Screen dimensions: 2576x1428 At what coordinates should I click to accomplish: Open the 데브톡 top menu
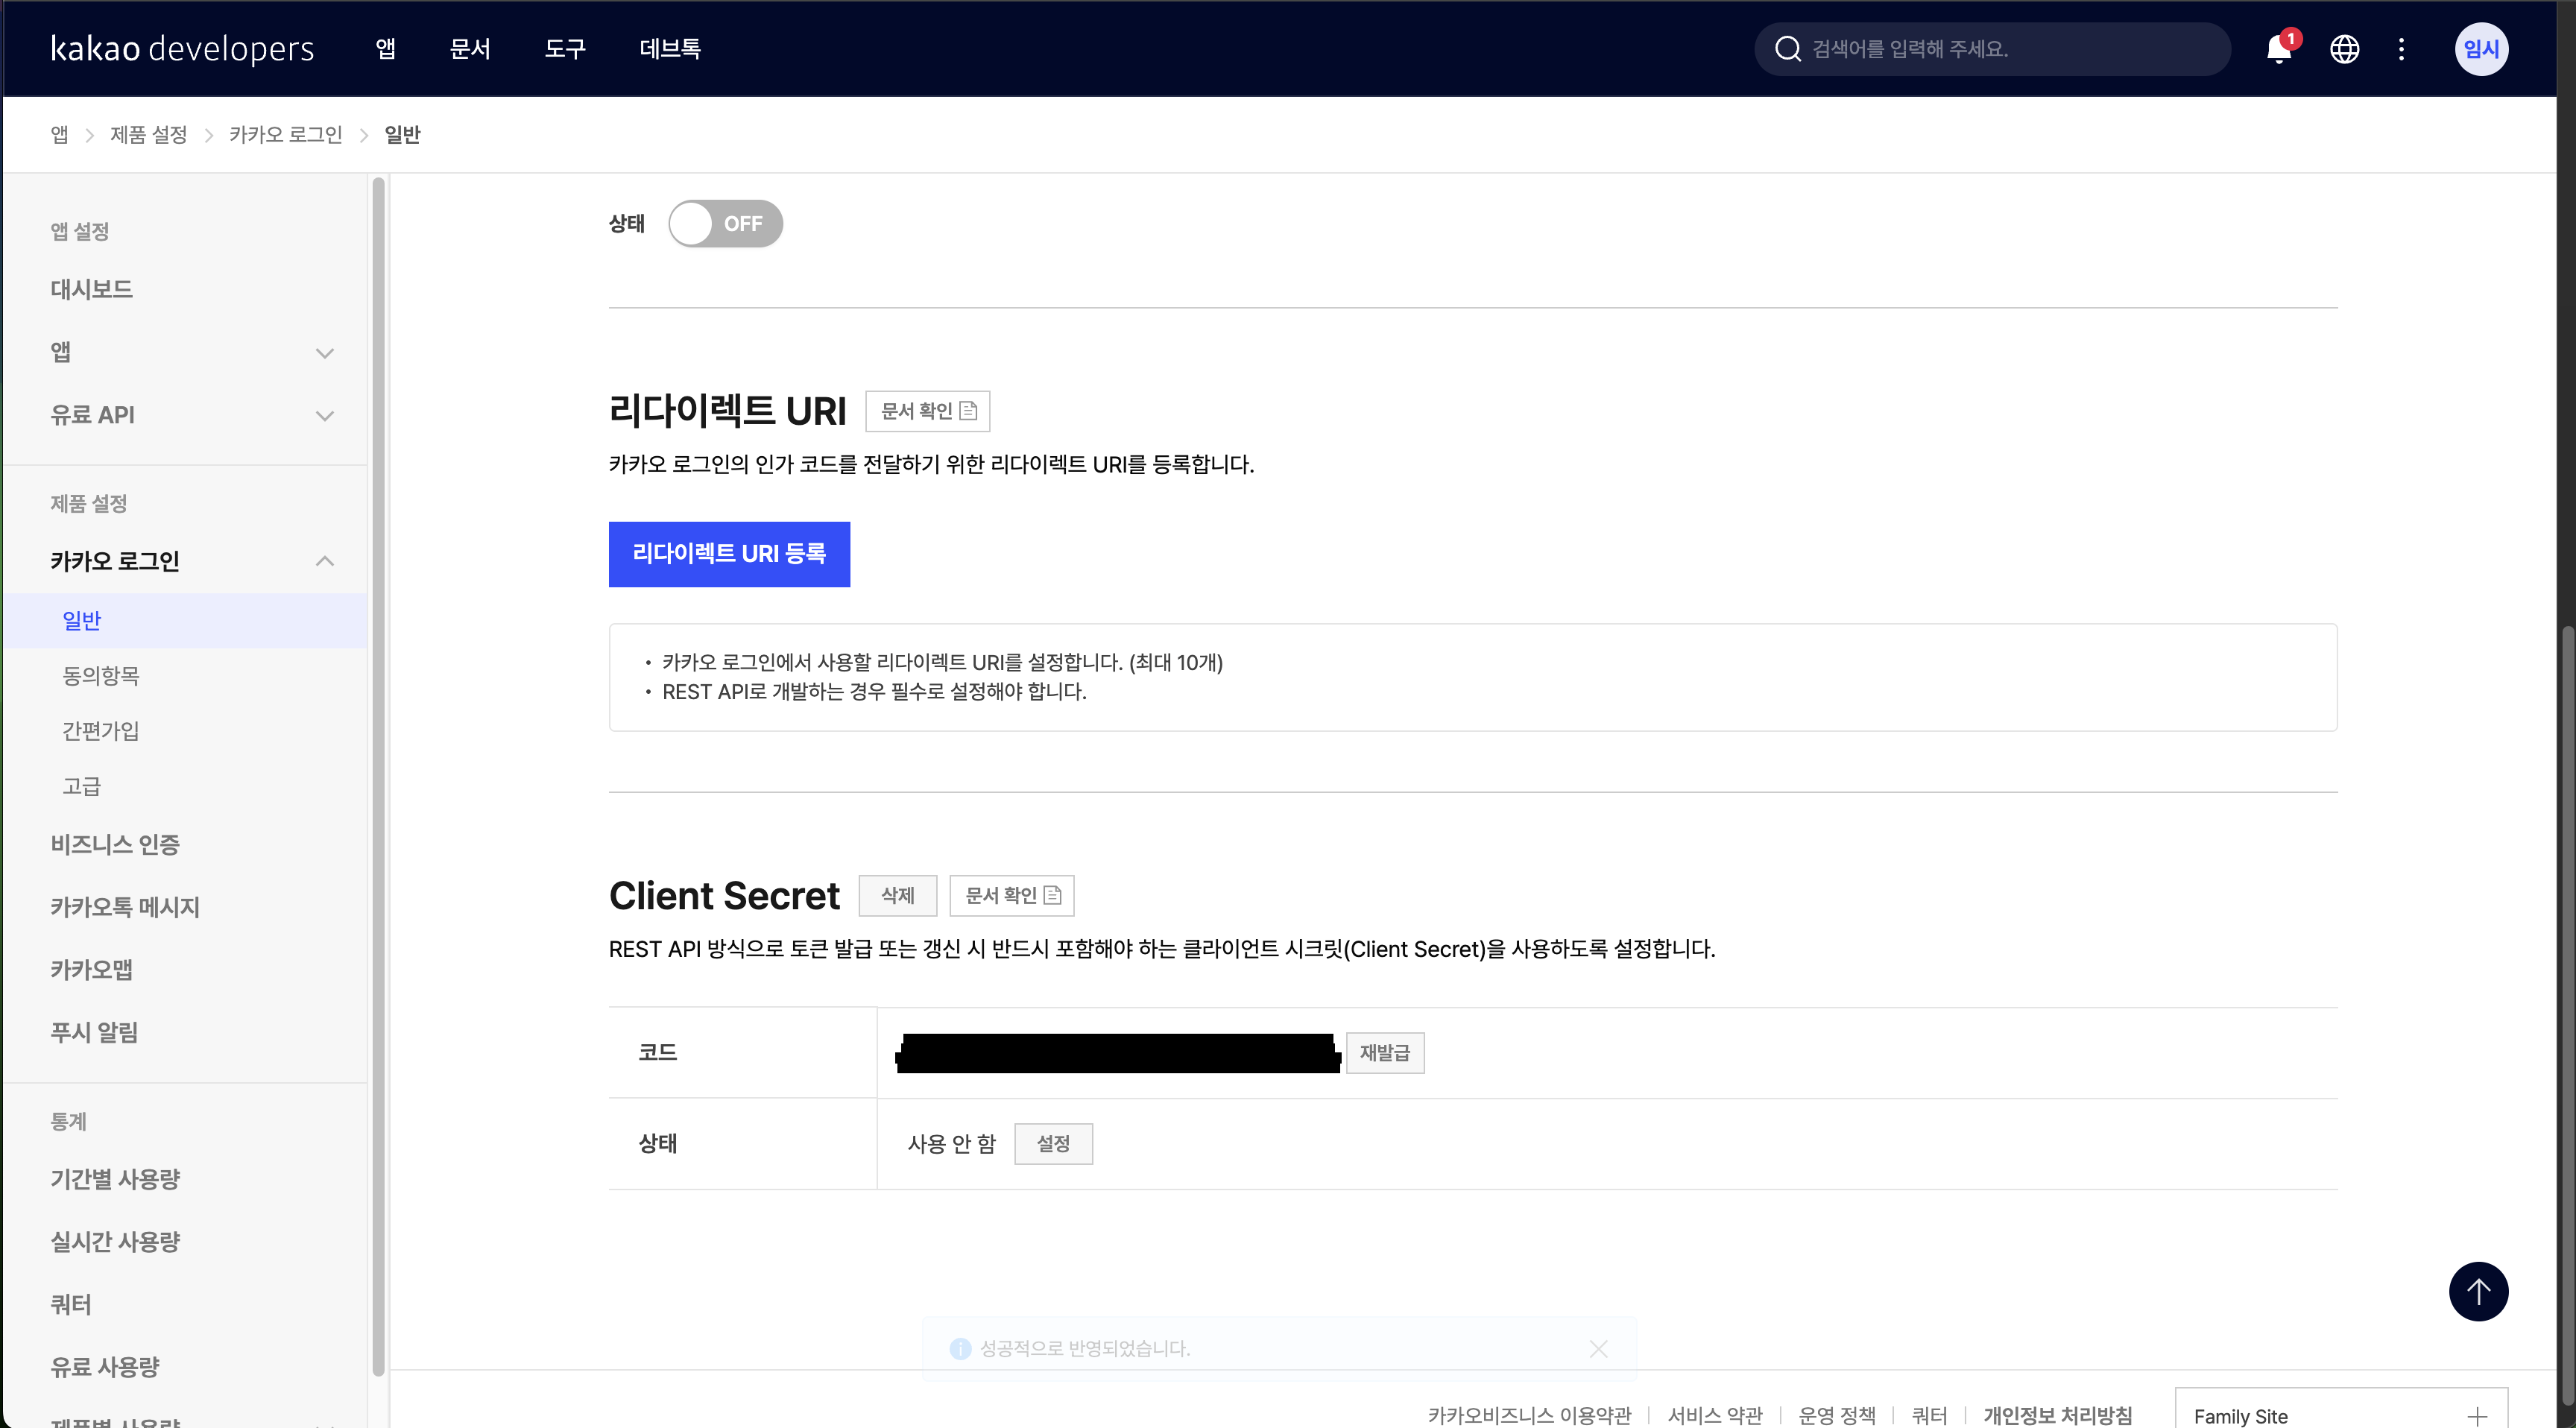pos(669,49)
